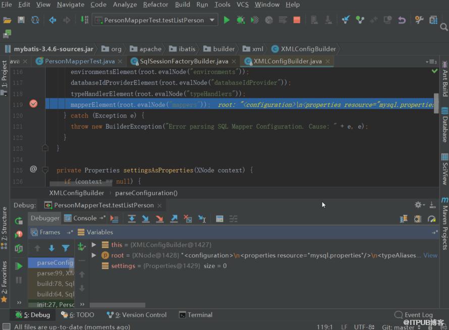Screen dimensions: 449x330
Task: Open the Navigate menu
Action: [x=71, y=5]
